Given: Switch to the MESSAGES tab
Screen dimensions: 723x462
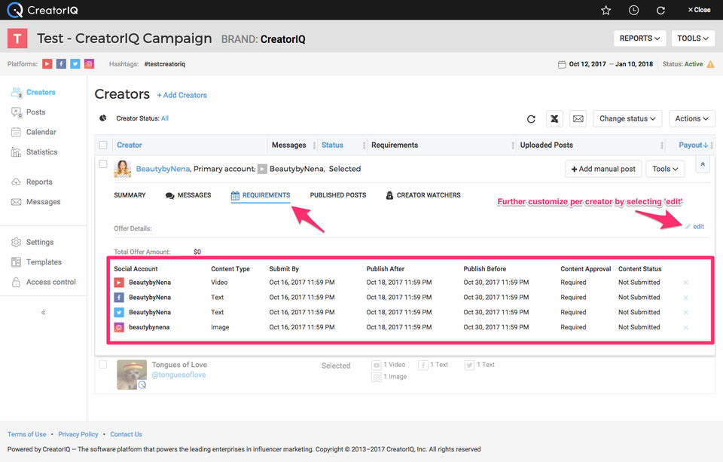Looking at the screenshot, I should tap(188, 195).
